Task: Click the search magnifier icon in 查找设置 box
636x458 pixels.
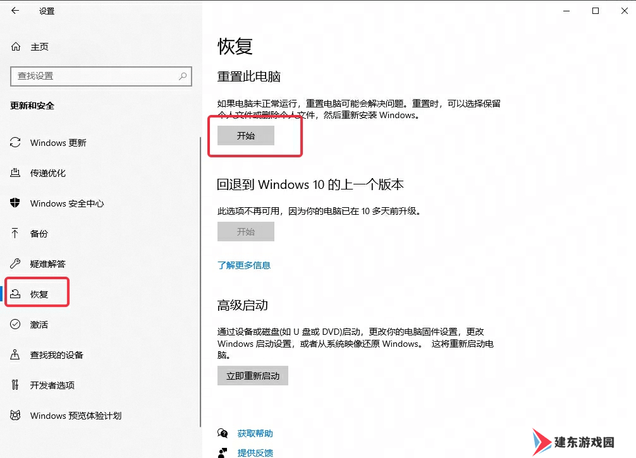Action: click(183, 76)
